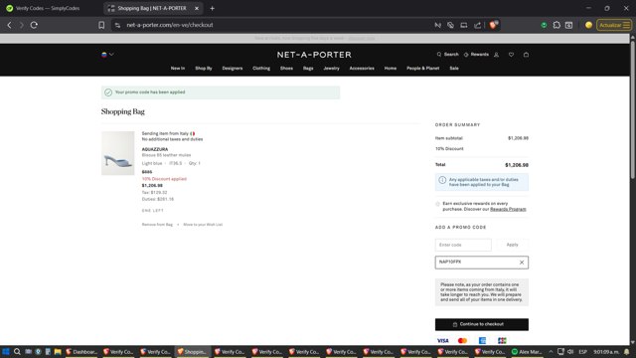This screenshot has width=636, height=358.
Task: Open the shopping bag icon in header
Action: (x=526, y=55)
